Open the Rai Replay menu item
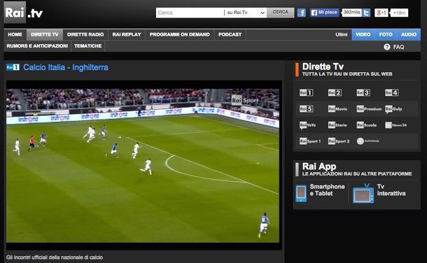 coord(127,34)
